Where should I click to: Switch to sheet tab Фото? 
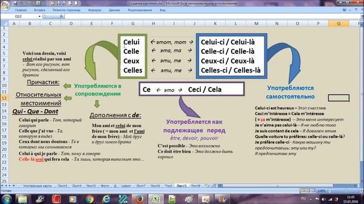click(x=105, y=186)
